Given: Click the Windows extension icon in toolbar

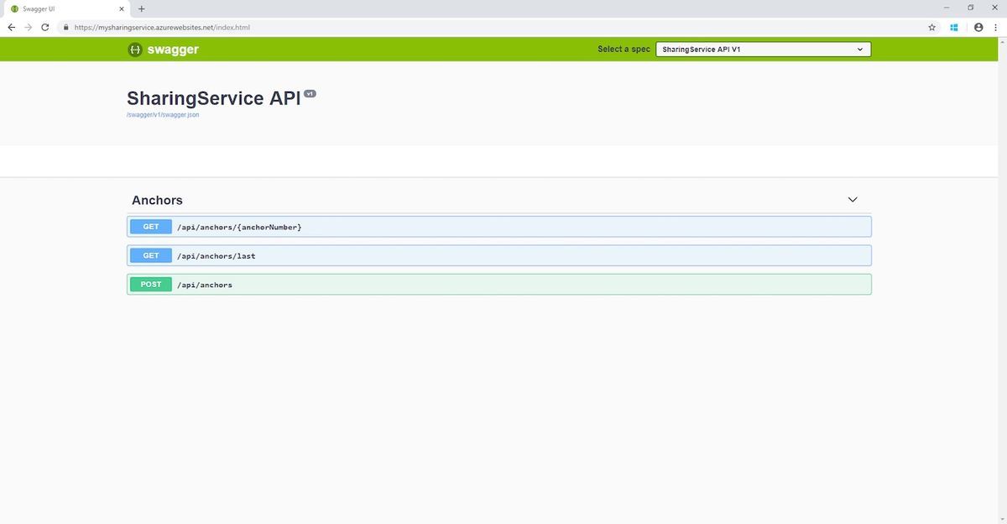Looking at the screenshot, I should click(954, 27).
